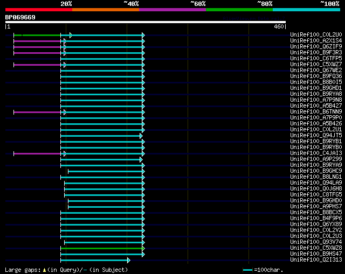Click the cyan alignment bar in B9GHC9 row
Image resolution: width=345 pixels, height=274 pixels.
[x=106, y=171]
